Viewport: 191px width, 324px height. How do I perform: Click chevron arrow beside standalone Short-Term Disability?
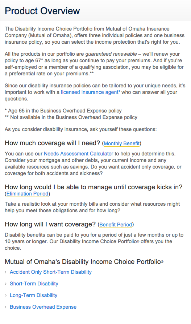click(x=6, y=284)
